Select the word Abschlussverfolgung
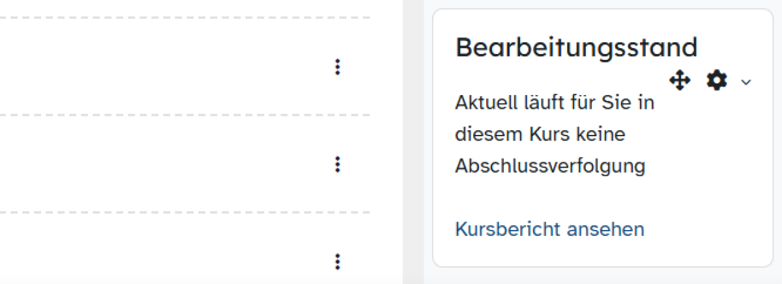 click(550, 167)
